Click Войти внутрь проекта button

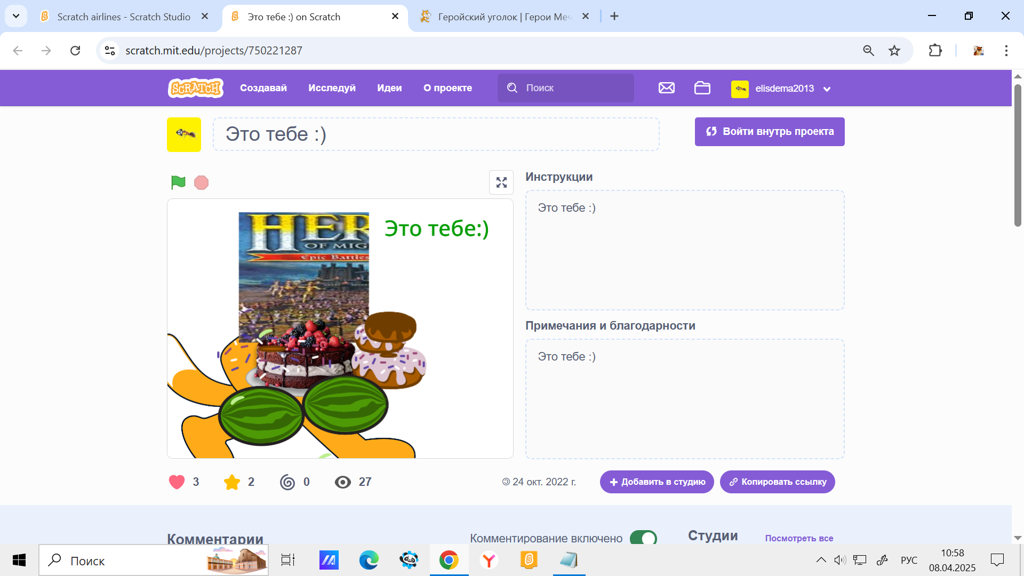pyautogui.click(x=769, y=132)
